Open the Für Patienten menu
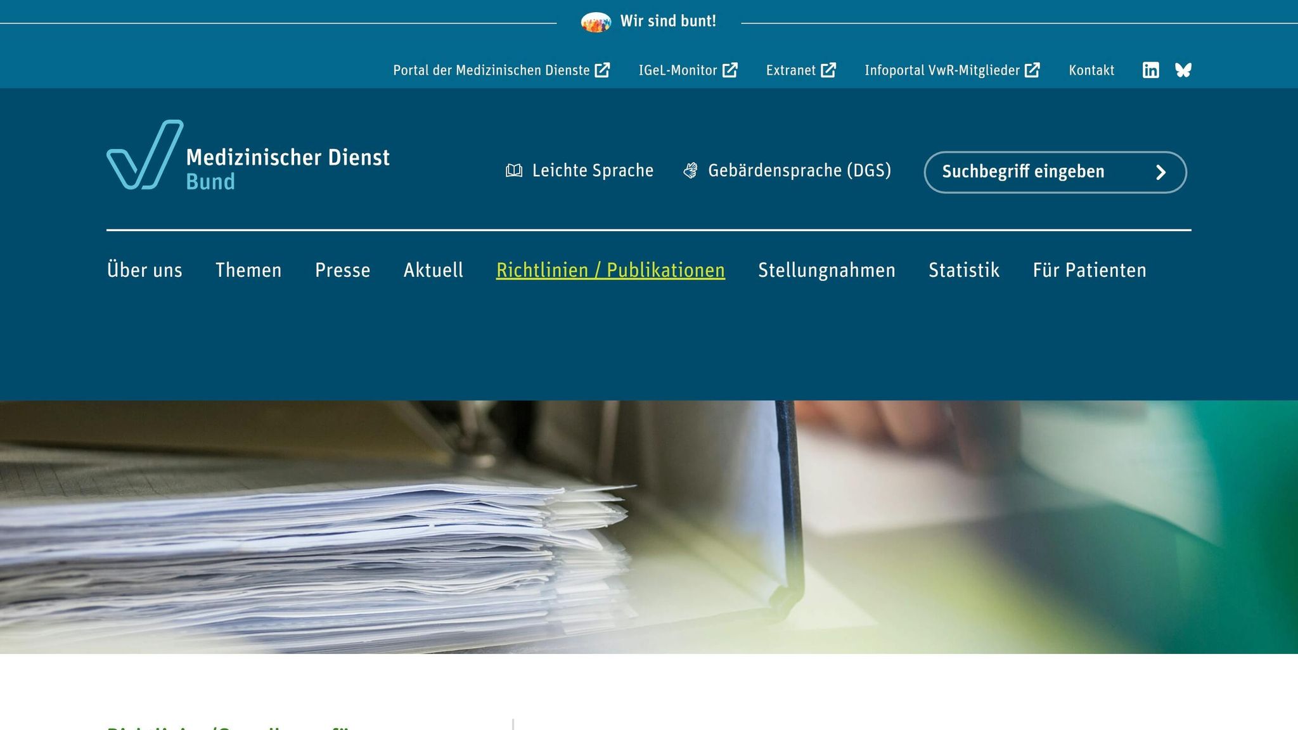 pos(1089,270)
